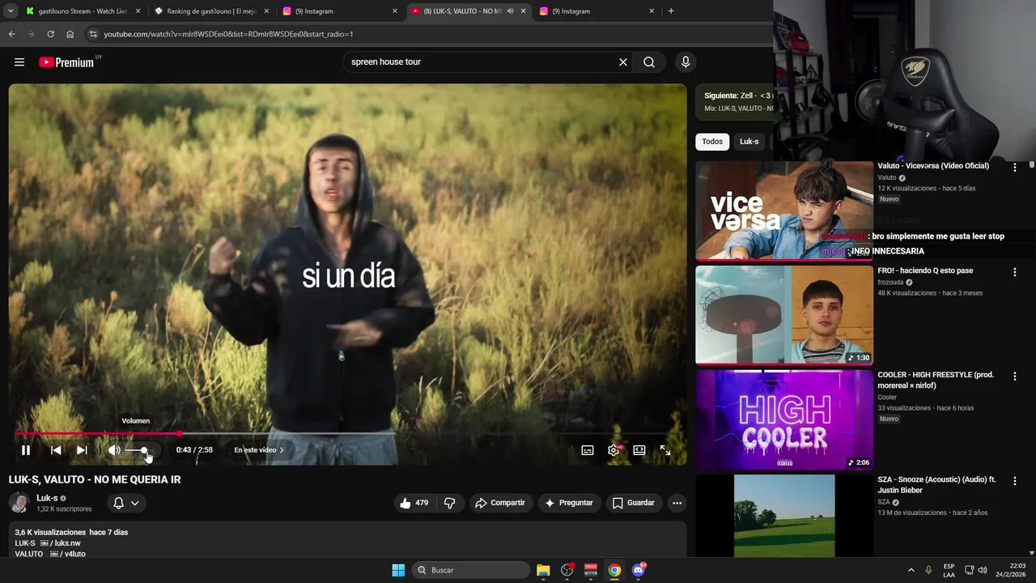Viewport: 1036px width, 583px height.
Task: Pause the video
Action: click(x=26, y=450)
